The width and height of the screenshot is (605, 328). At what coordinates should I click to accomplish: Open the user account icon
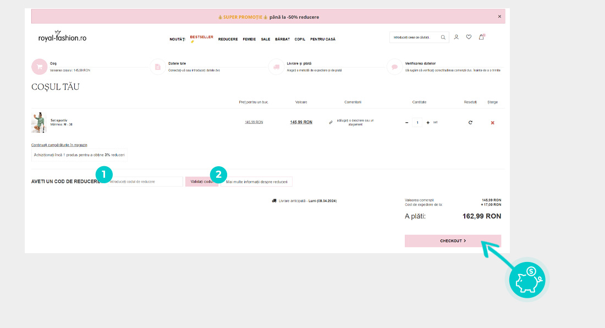click(x=456, y=37)
